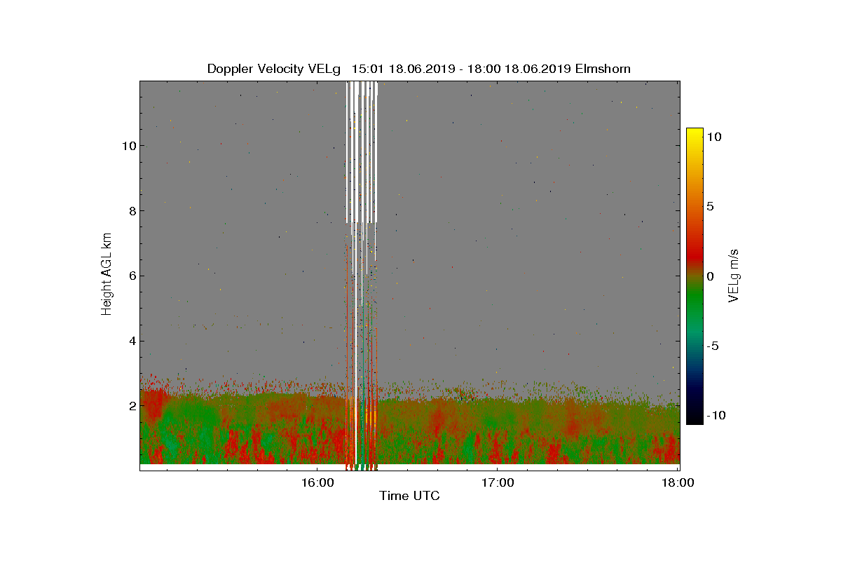The height and width of the screenshot is (561, 841).
Task: Click the 'Height AGL km' axis label
Action: click(107, 276)
